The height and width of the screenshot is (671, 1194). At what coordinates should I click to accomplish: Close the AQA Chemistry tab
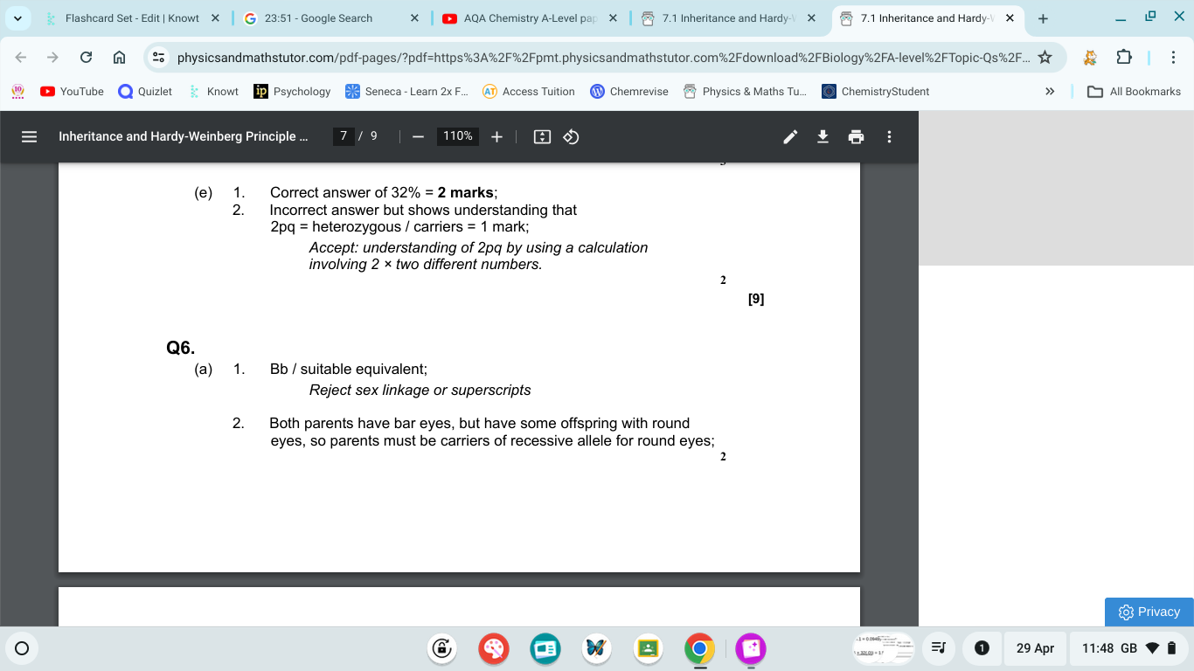pyautogui.click(x=613, y=18)
